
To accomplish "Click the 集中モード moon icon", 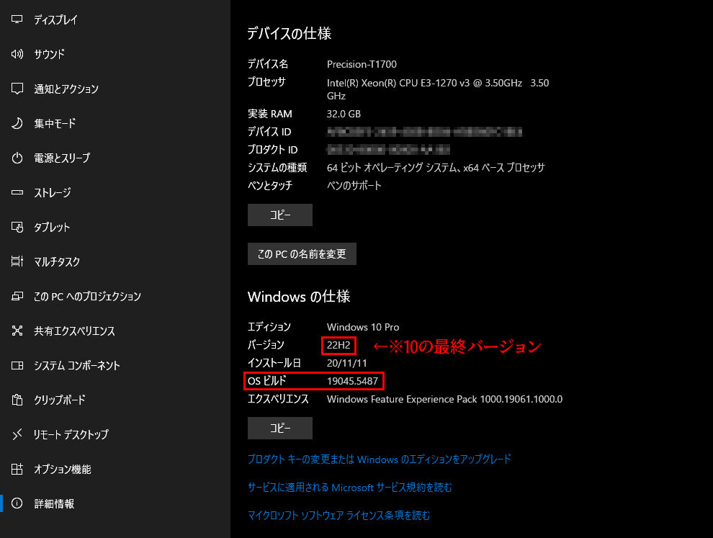I will [x=18, y=124].
